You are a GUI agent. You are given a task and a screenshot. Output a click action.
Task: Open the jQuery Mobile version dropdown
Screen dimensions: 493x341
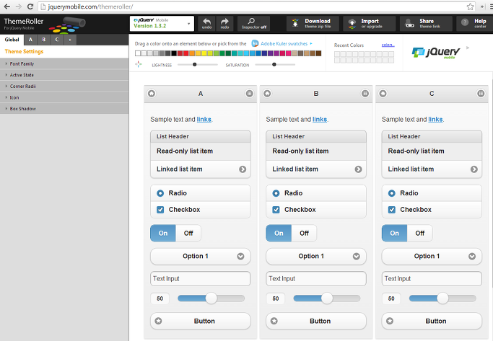[x=162, y=23]
